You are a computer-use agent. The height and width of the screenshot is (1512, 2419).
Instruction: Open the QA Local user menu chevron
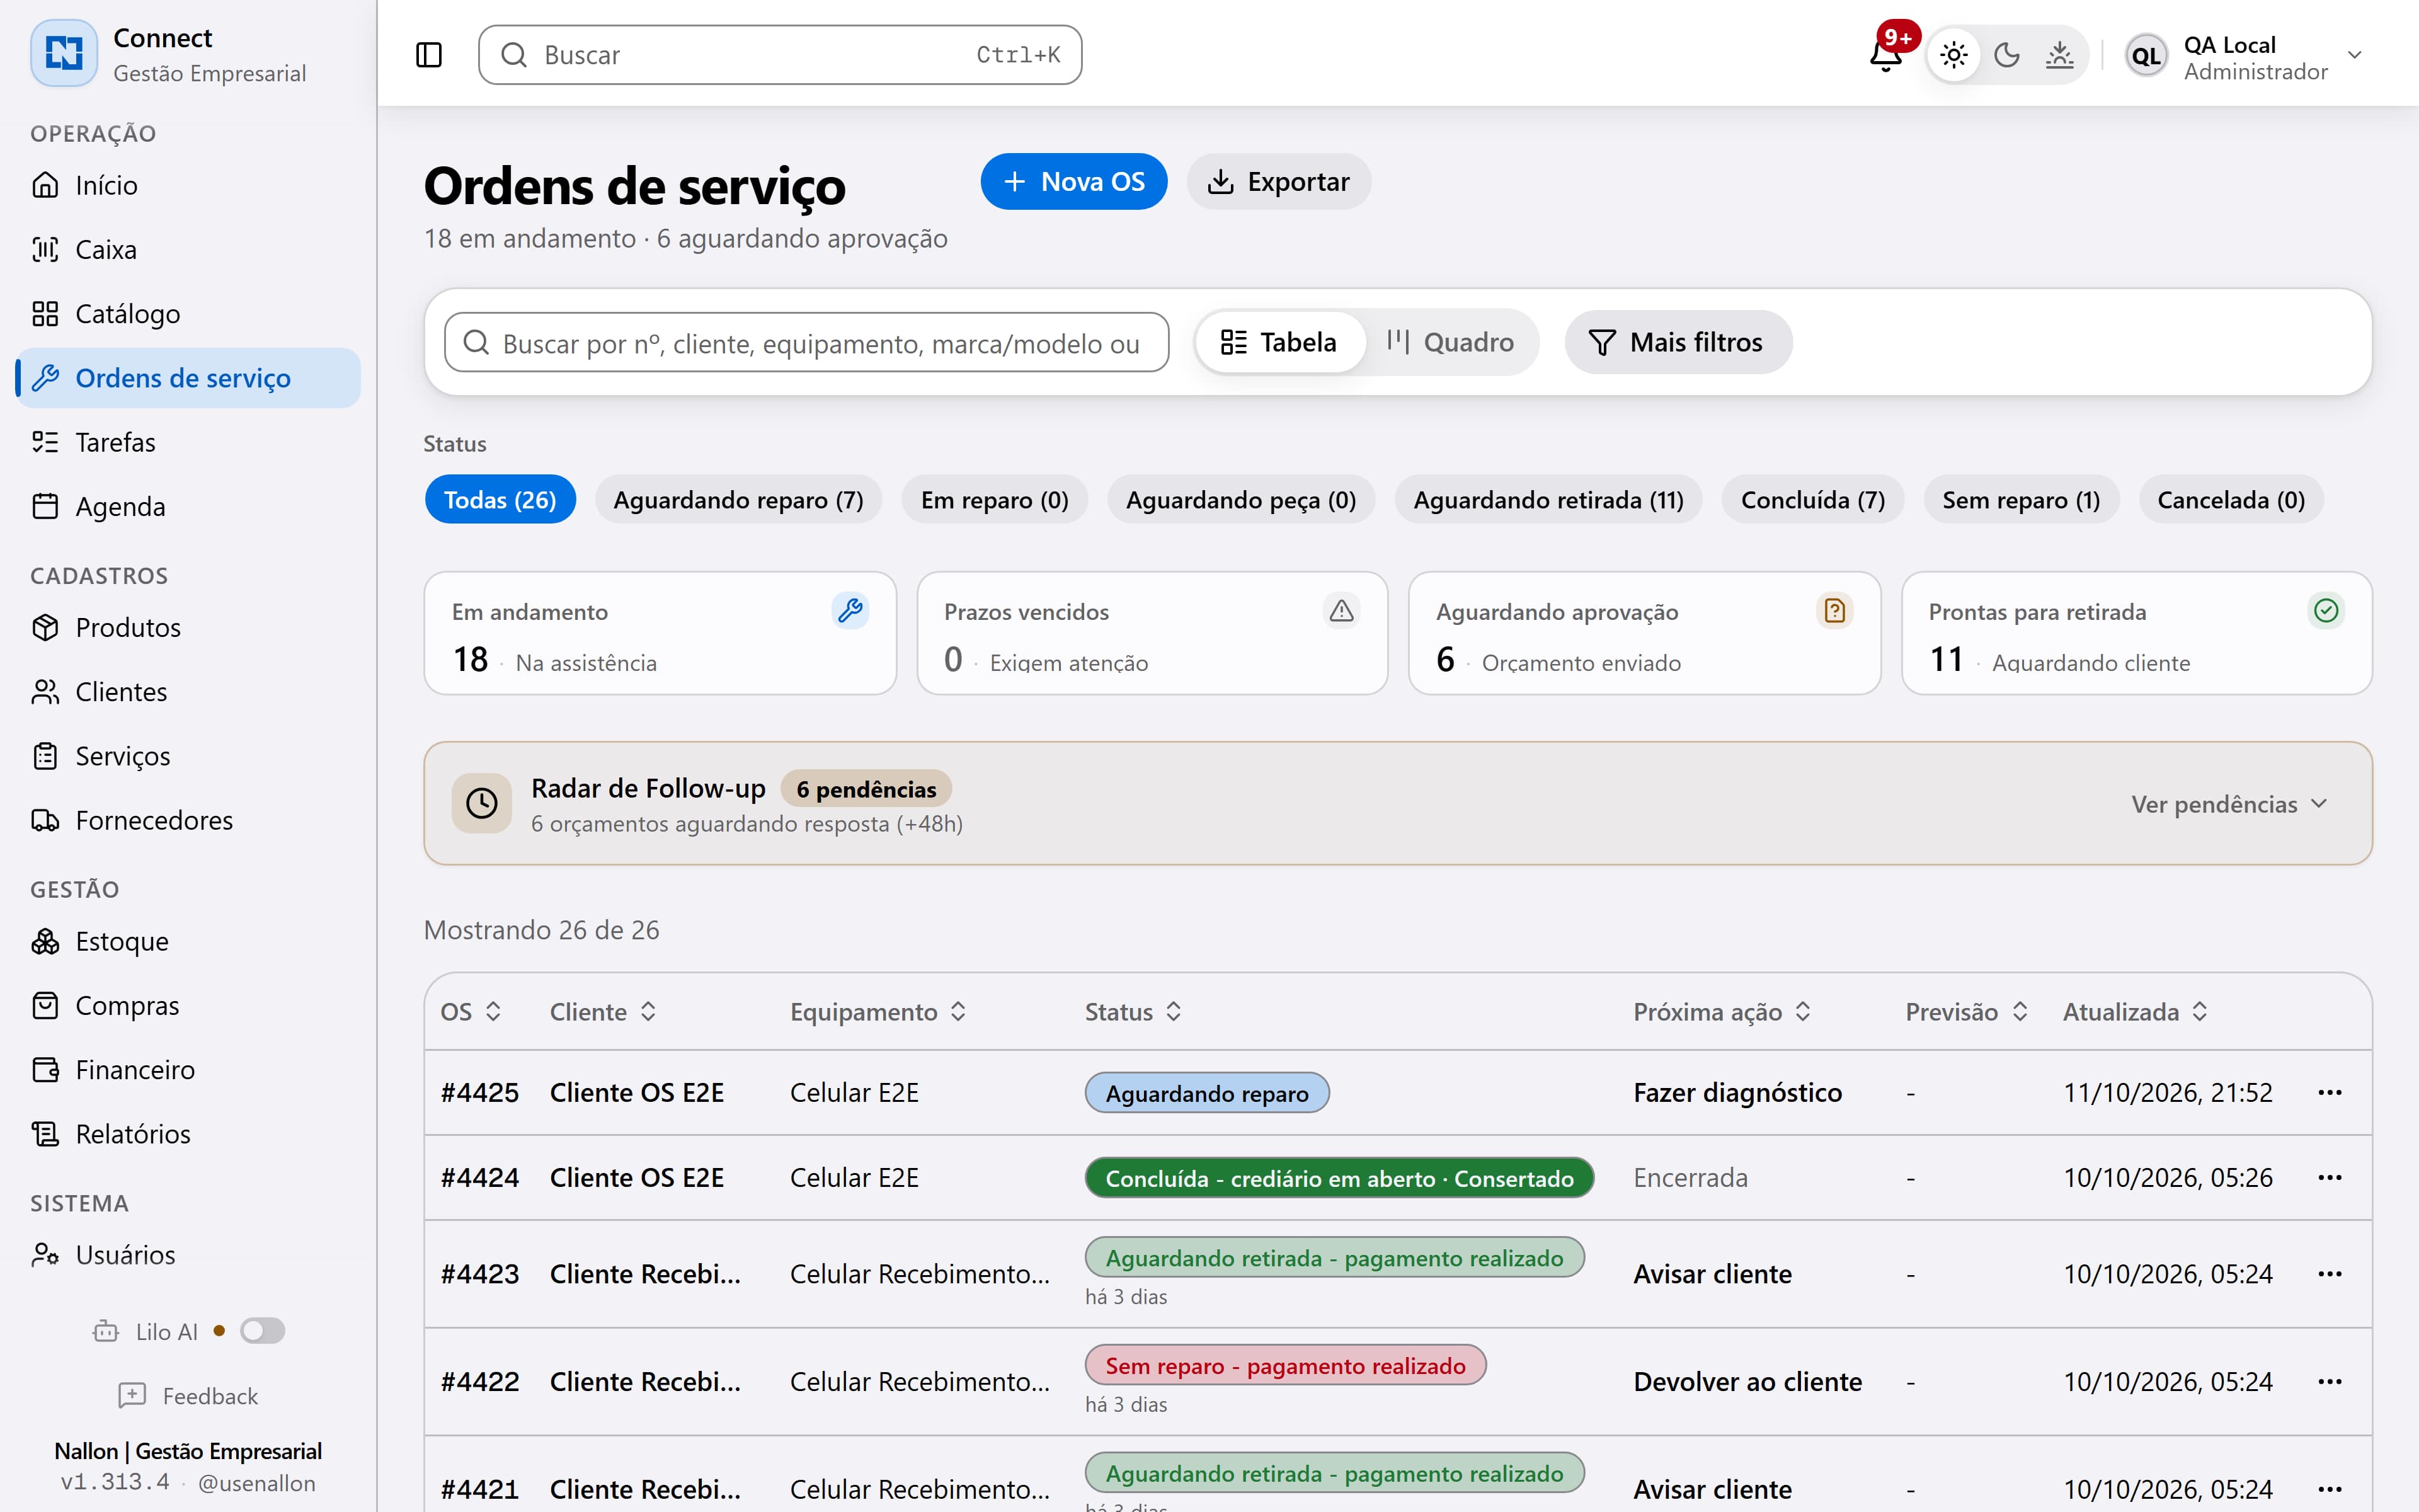point(2355,55)
